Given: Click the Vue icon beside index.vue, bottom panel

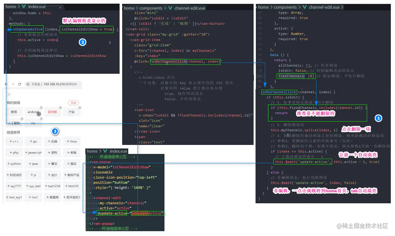Looking at the screenshot, I should [105, 151].
